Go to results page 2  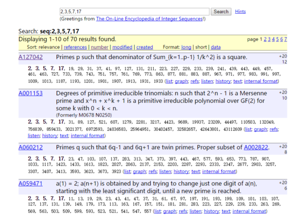tap(265, 39)
